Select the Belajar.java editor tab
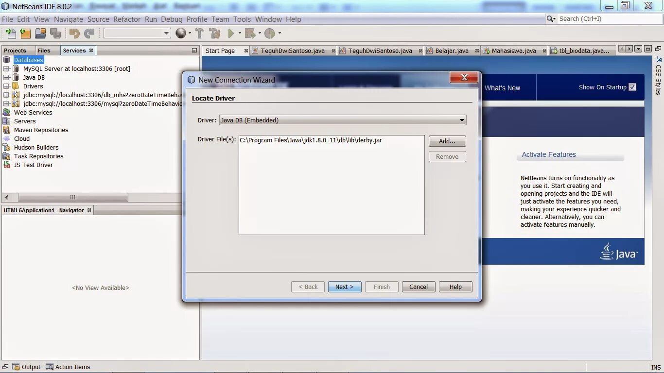The height and width of the screenshot is (373, 664). 452,51
